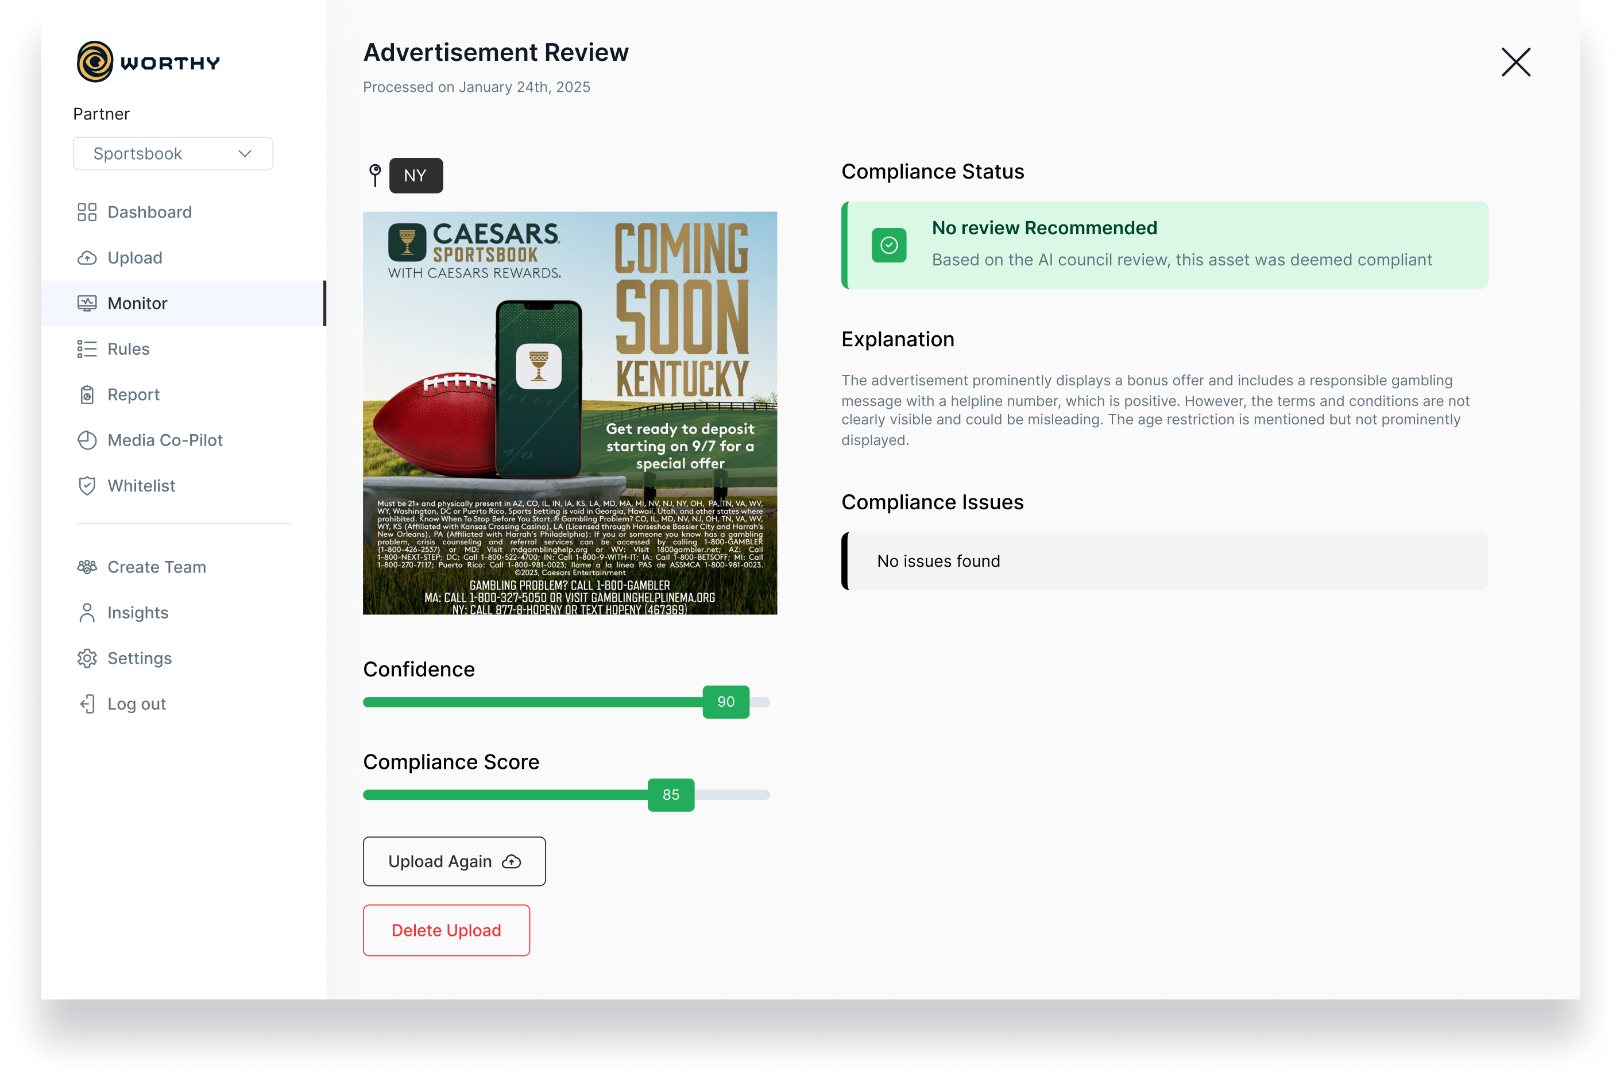1620x1080 pixels.
Task: Close the Advertisement Review panel
Action: [1516, 62]
